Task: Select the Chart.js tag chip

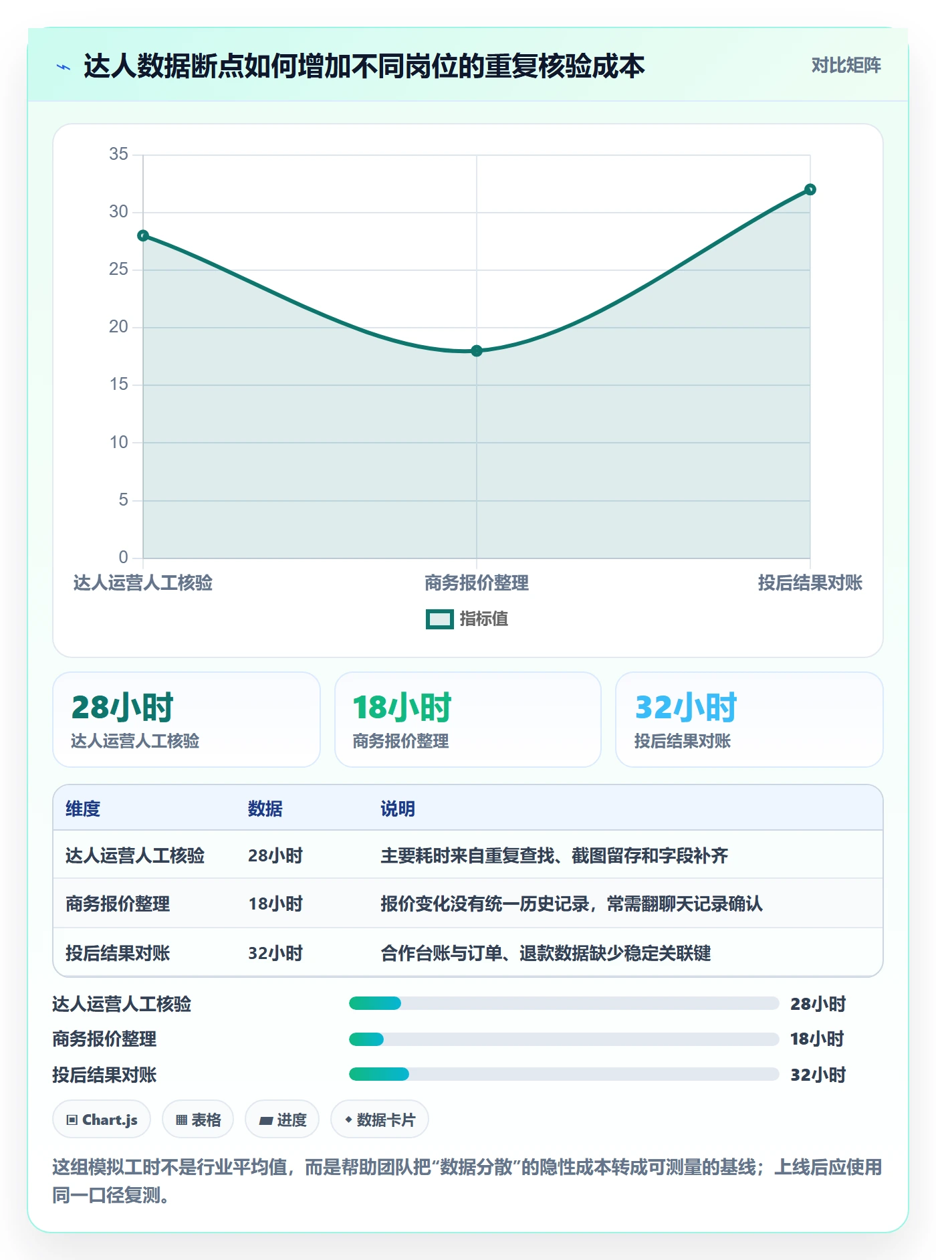Action: [102, 1120]
